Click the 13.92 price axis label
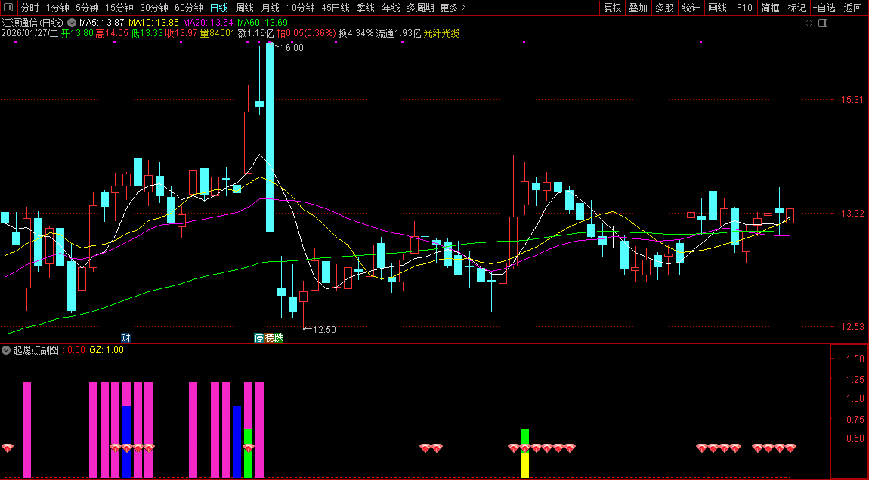The image size is (869, 480). [852, 213]
